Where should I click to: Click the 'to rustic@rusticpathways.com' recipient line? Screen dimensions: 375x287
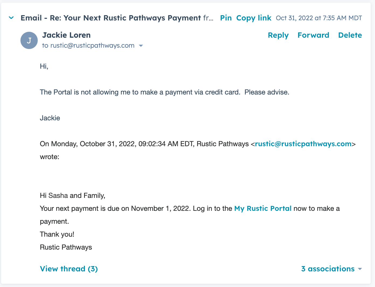[88, 46]
